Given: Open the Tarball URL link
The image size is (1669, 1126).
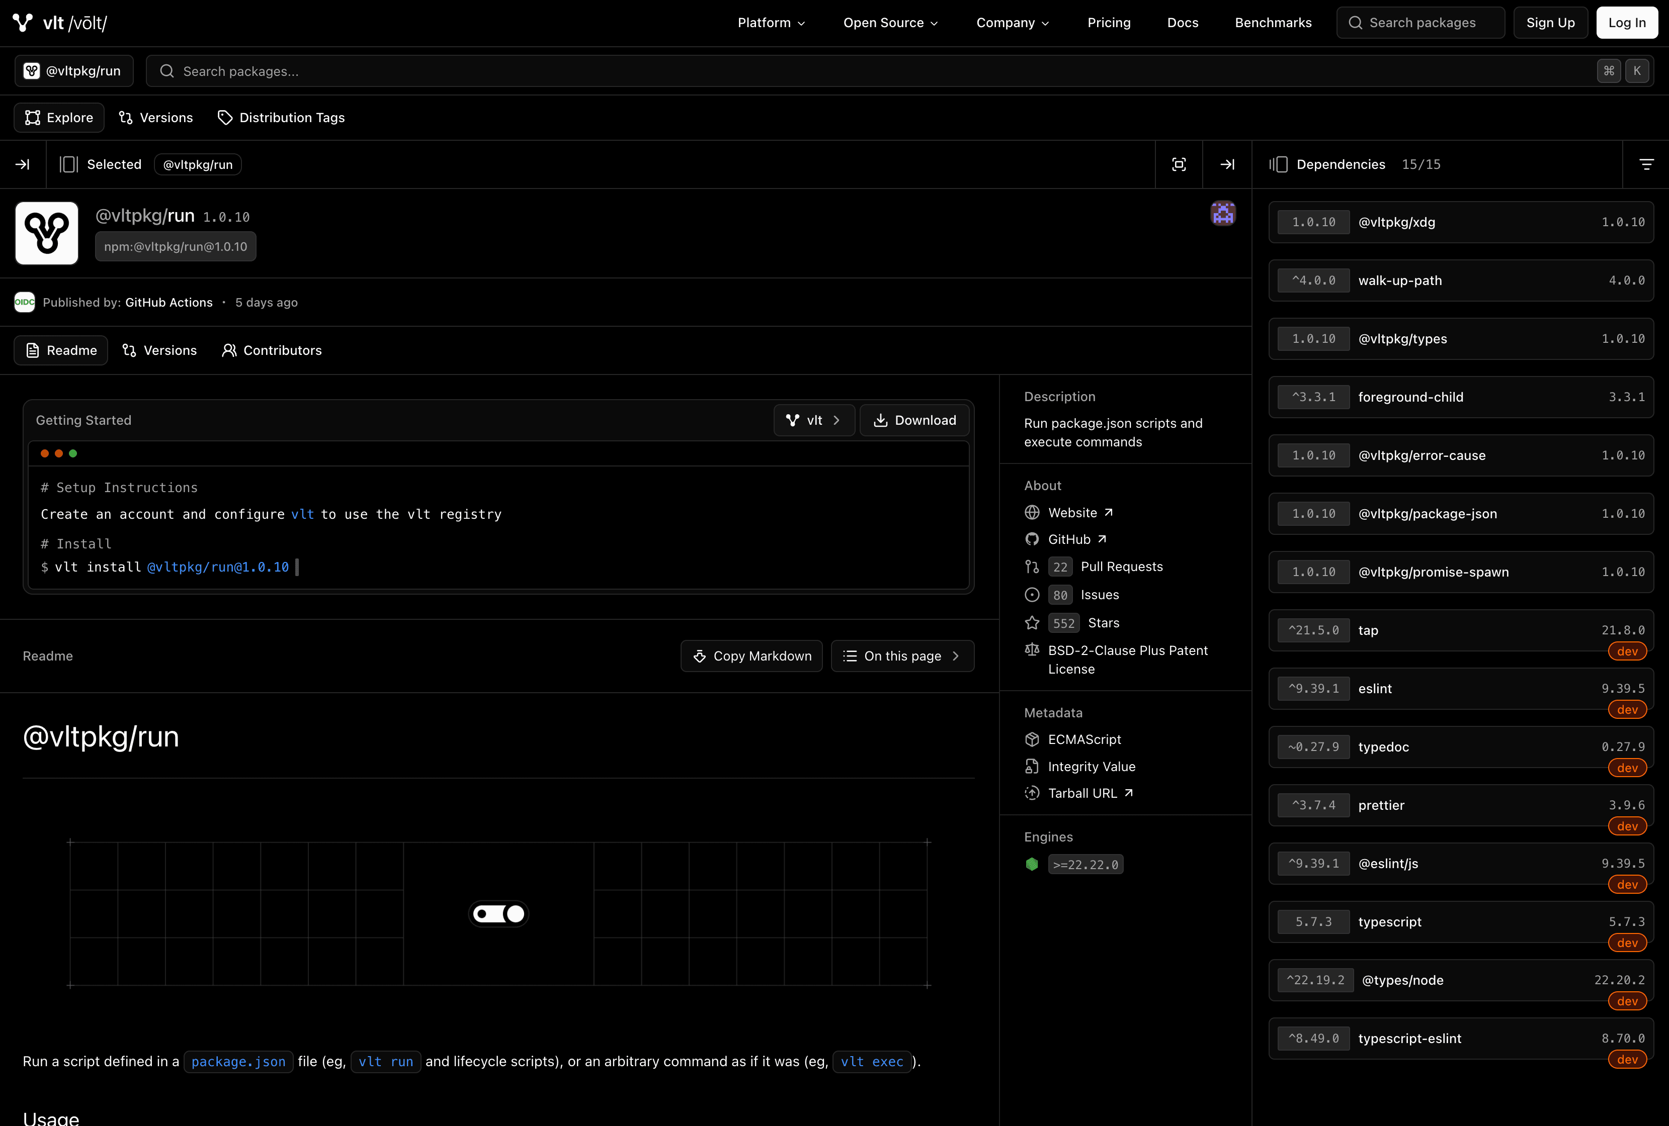Looking at the screenshot, I should coord(1090,793).
